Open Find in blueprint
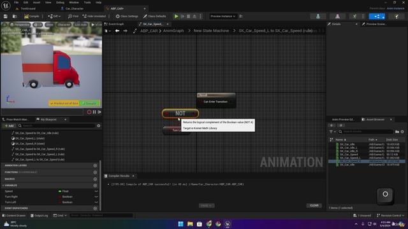Viewport: 408px width, 229px height. click(x=73, y=17)
